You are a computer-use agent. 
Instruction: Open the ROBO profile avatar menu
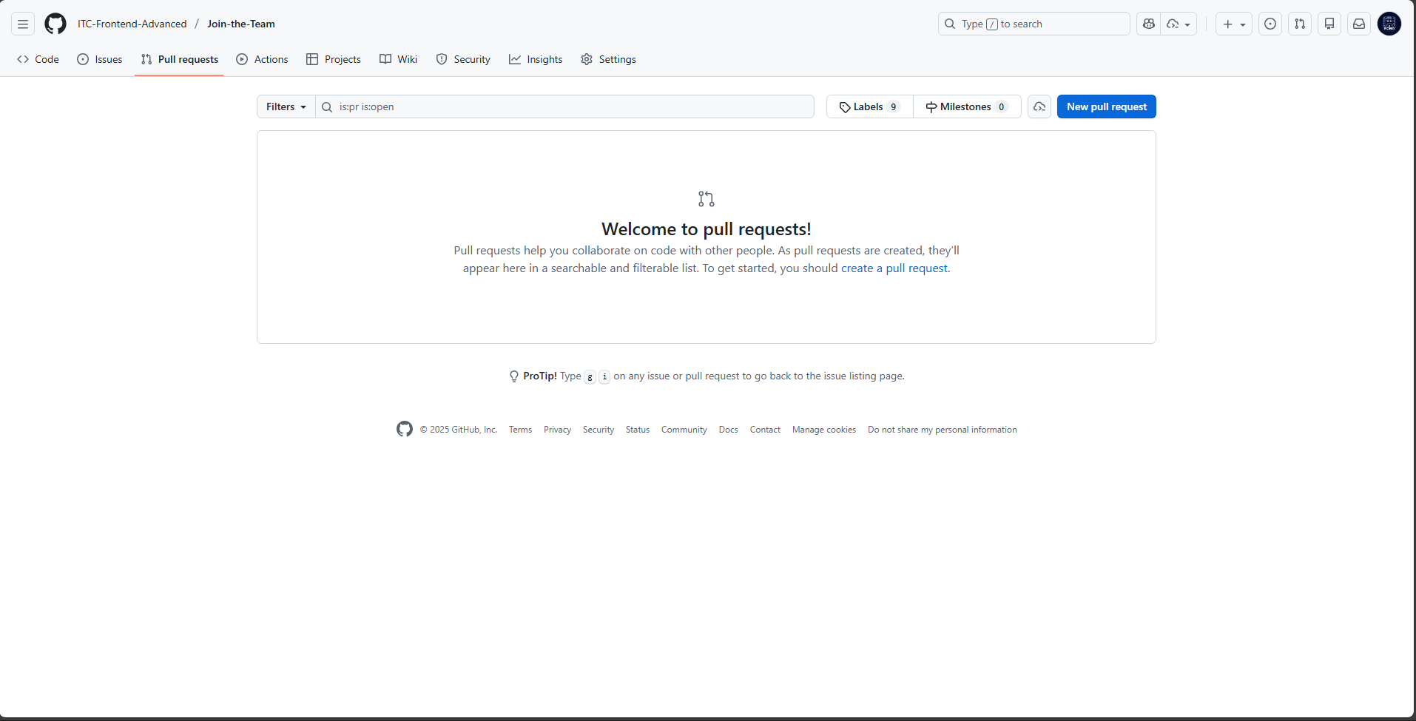pos(1389,24)
